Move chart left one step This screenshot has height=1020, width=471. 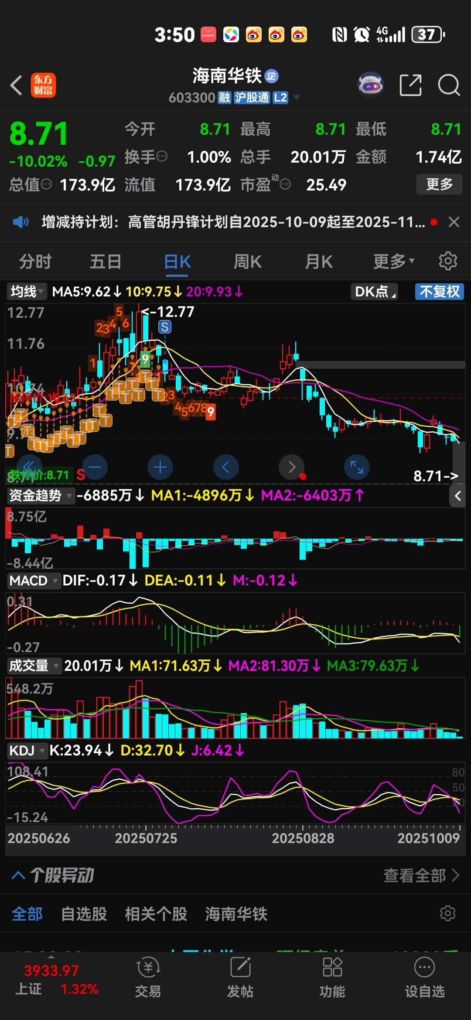[x=226, y=467]
